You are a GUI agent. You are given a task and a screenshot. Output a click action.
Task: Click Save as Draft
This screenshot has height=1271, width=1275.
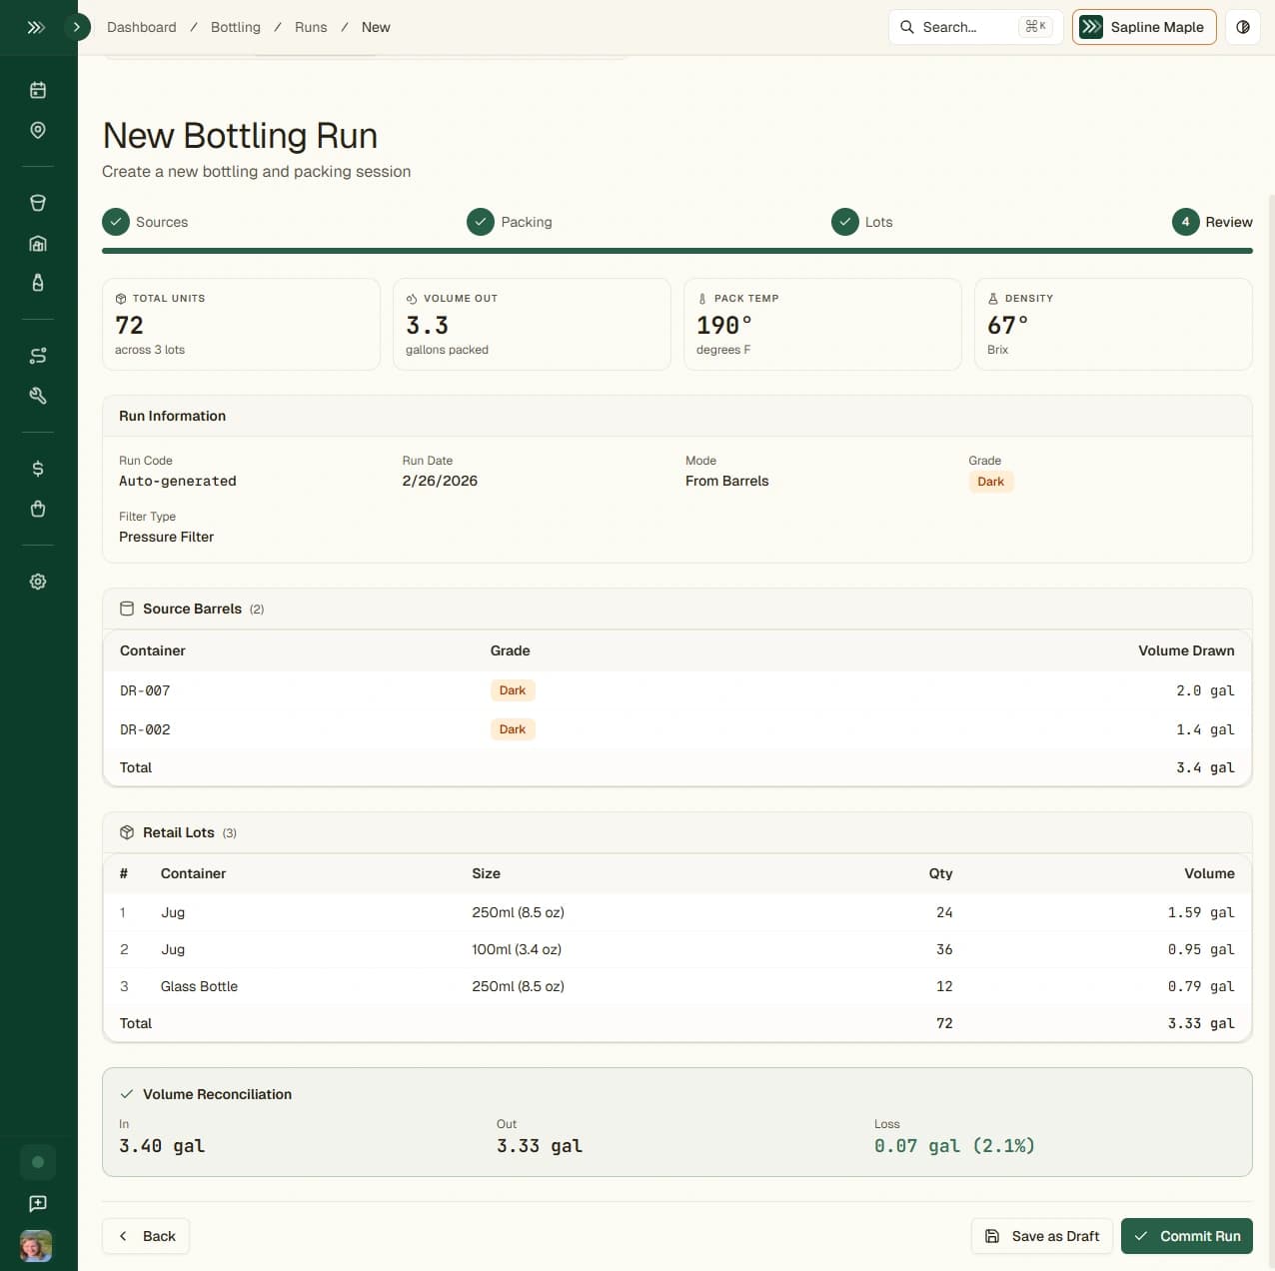[x=1041, y=1236]
